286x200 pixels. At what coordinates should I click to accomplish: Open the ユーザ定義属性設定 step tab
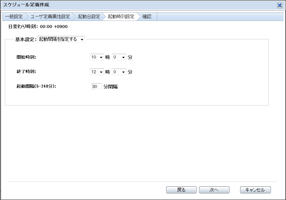click(x=50, y=16)
